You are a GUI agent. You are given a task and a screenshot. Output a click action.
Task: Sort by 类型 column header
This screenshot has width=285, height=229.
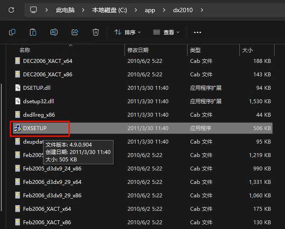(x=195, y=50)
